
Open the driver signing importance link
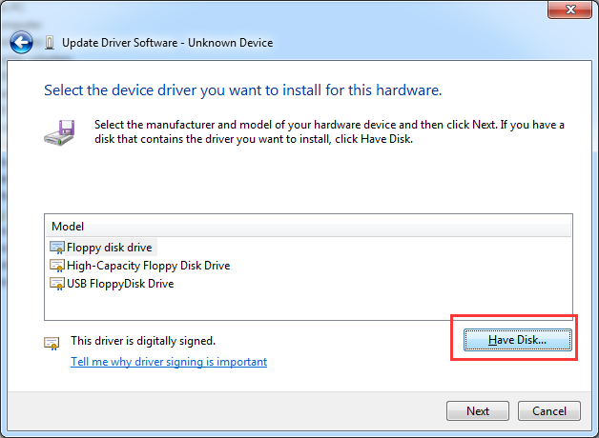coord(169,362)
